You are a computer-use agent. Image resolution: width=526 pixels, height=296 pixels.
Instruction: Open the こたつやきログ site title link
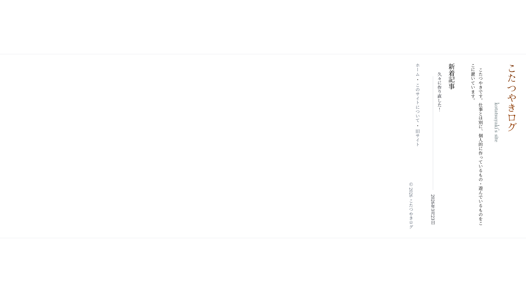[x=512, y=98]
